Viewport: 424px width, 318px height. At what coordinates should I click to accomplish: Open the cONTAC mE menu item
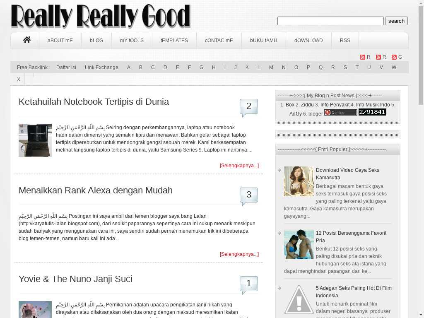(219, 41)
